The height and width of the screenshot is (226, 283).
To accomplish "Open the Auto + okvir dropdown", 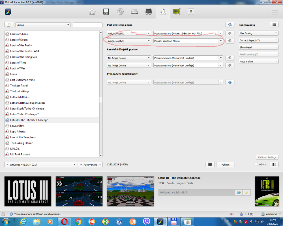I will [258, 62].
